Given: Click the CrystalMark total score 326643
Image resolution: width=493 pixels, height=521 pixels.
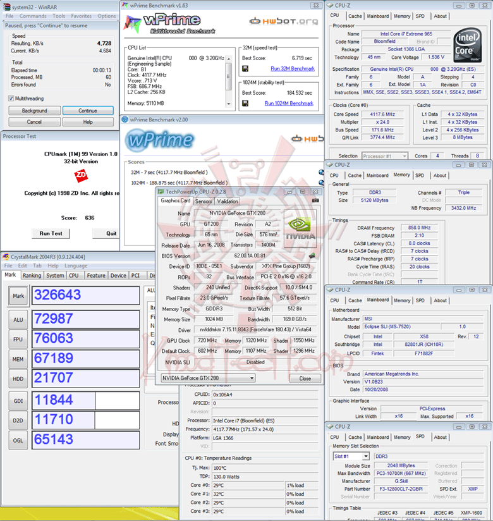Looking at the screenshot, I should (86, 295).
